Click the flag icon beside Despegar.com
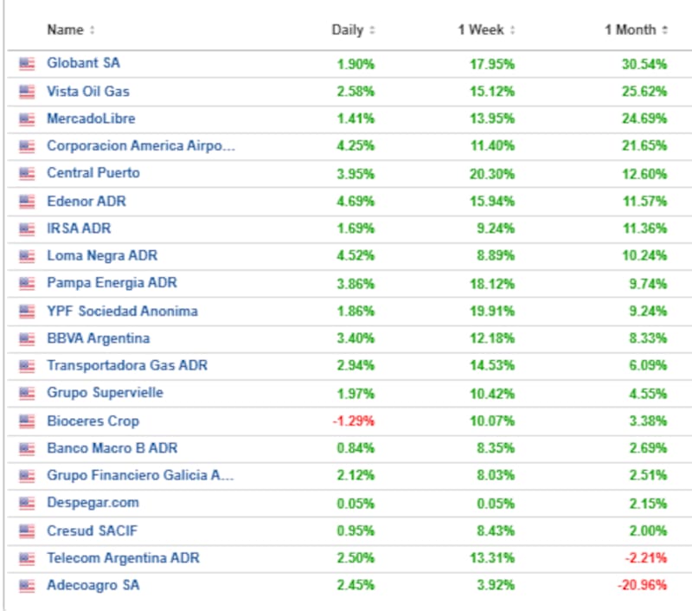This screenshot has height=611, width=692. point(27,503)
